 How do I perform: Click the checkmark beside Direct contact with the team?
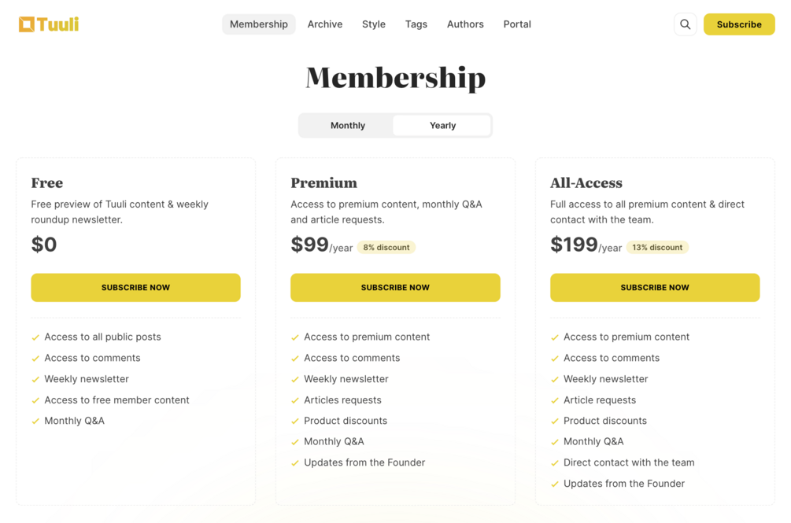[555, 463]
